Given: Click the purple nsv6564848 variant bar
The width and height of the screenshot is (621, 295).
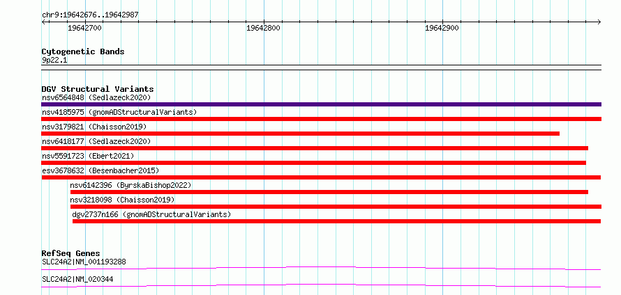Looking at the screenshot, I should (321, 104).
